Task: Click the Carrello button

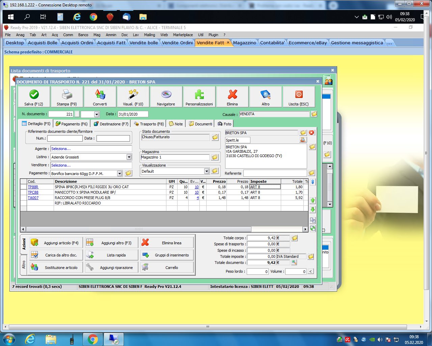Action: [x=167, y=268]
